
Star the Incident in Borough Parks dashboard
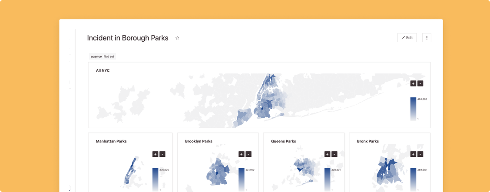[x=177, y=38]
